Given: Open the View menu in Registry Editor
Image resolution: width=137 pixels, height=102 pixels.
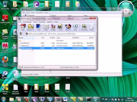Looking at the screenshot, I should (x=33, y=12).
